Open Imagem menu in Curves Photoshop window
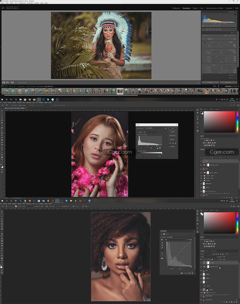This screenshot has width=240, height=304. (x=14, y=204)
